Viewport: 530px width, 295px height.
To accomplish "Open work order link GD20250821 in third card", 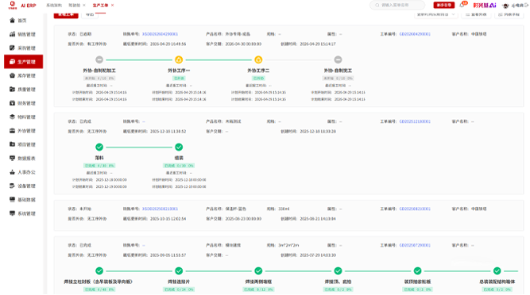I will [x=415, y=209].
